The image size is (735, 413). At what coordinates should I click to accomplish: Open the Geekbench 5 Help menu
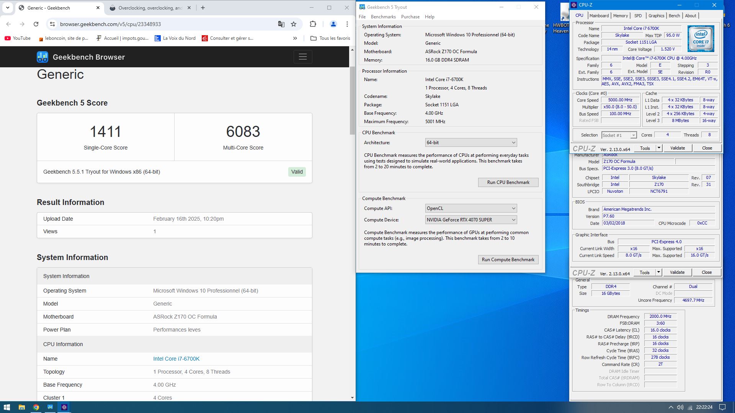[x=430, y=17]
